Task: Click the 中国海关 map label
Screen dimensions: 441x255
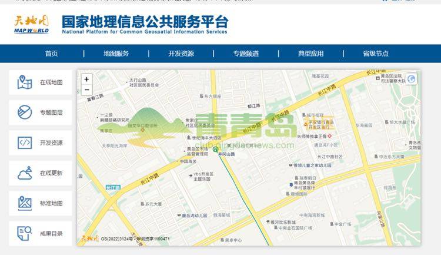Action: click(188, 161)
